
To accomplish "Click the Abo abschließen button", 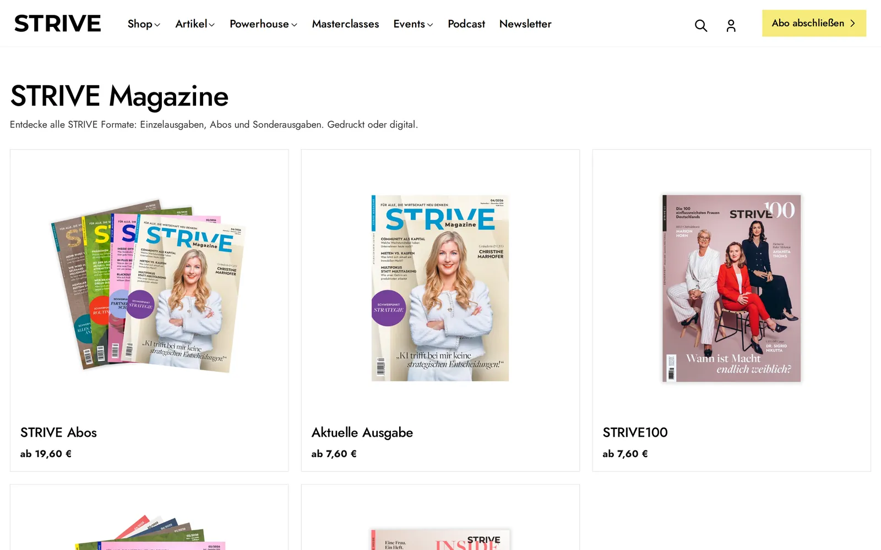I will (x=814, y=23).
